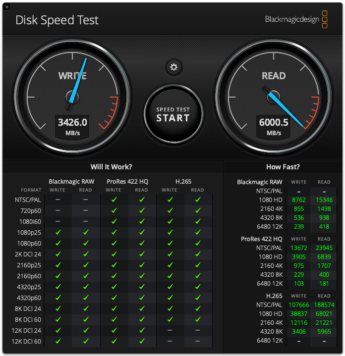This screenshot has width=345, height=356.
Task: Click ProRes 422 HQ write checkmark for NTSC/PAL
Action: click(114, 200)
